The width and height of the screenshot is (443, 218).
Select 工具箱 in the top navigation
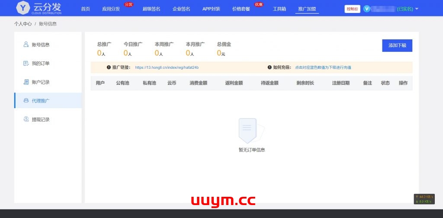pyautogui.click(x=279, y=9)
